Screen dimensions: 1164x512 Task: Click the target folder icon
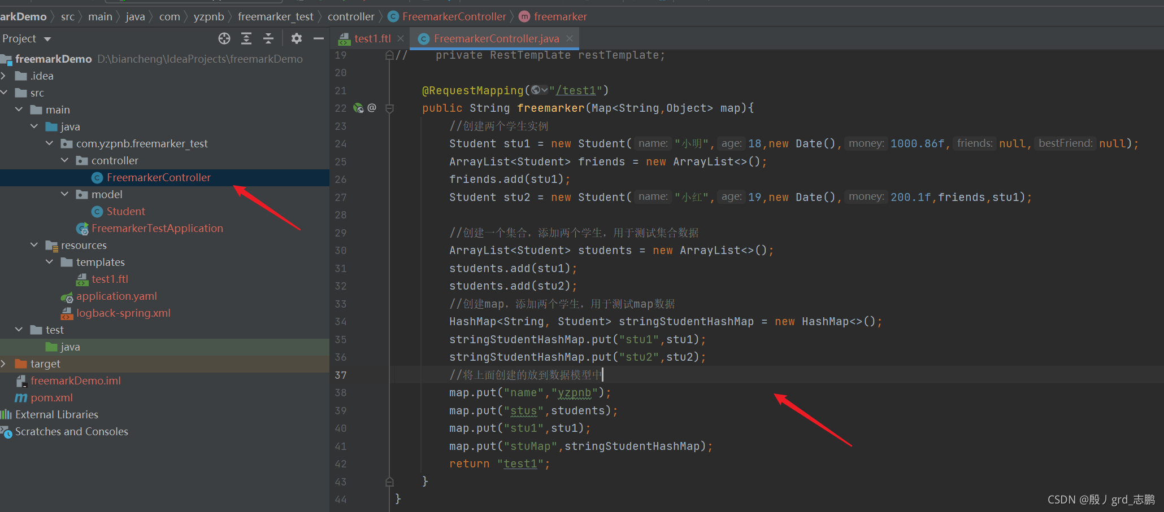(21, 364)
